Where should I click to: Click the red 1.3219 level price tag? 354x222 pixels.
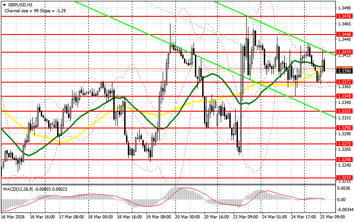(344, 178)
